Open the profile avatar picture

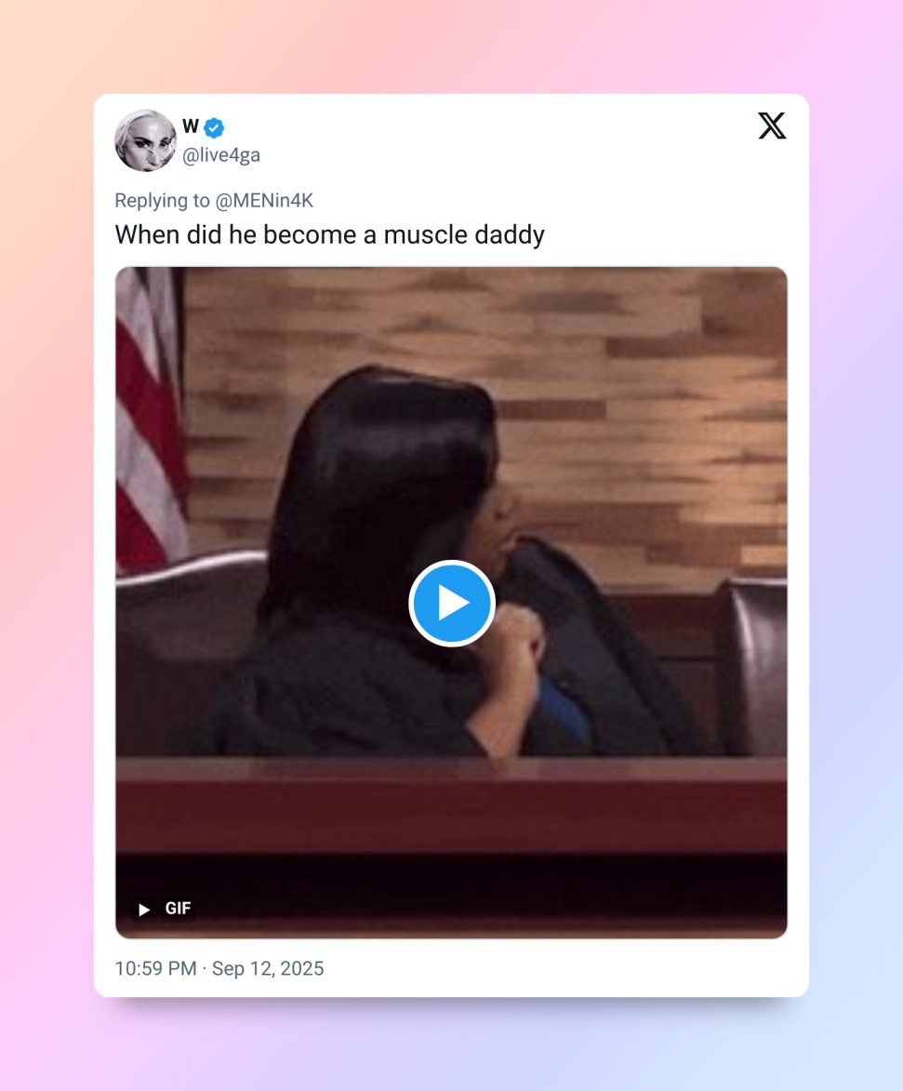pyautogui.click(x=145, y=140)
